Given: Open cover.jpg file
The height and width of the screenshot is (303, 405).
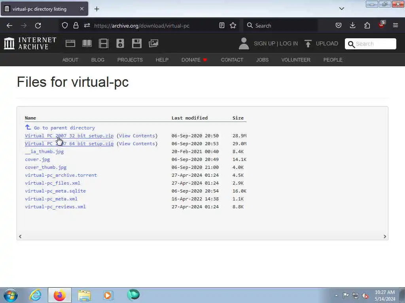Looking at the screenshot, I should [x=38, y=159].
